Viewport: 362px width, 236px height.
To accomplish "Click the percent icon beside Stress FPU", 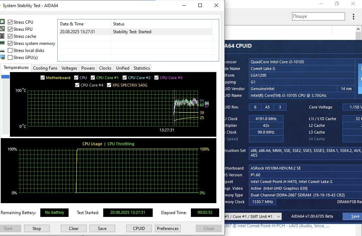I will coord(2,29).
